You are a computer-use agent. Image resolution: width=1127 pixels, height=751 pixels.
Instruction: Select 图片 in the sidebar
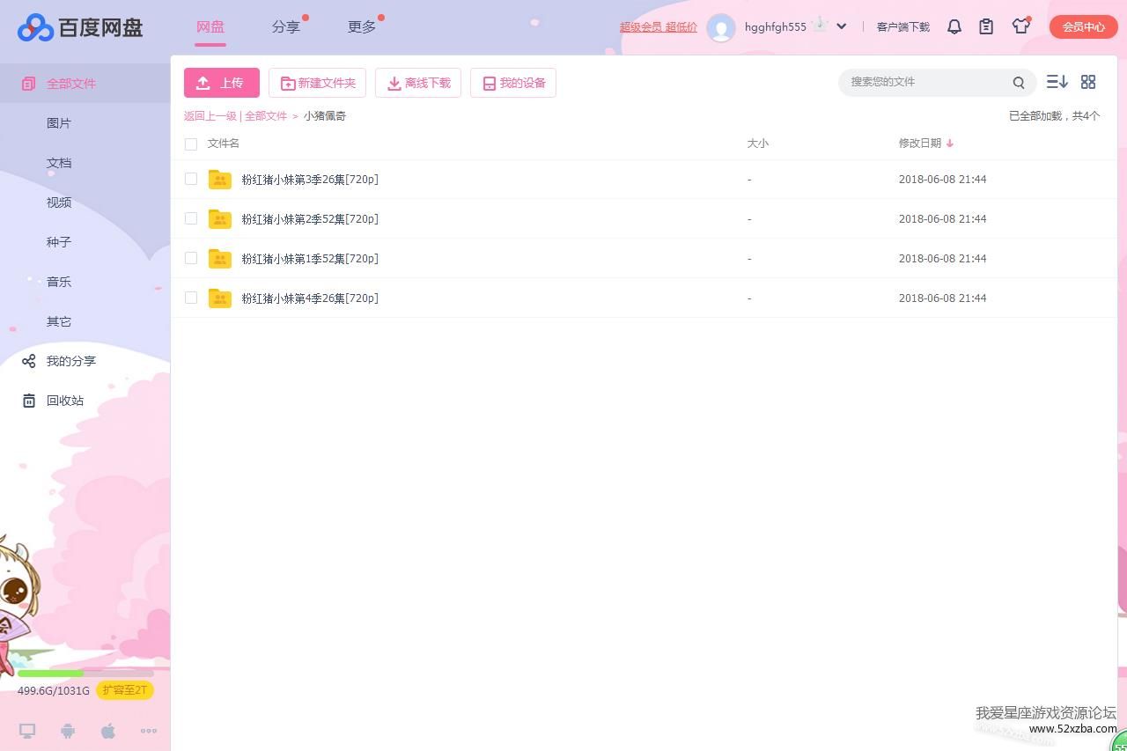pos(59,123)
